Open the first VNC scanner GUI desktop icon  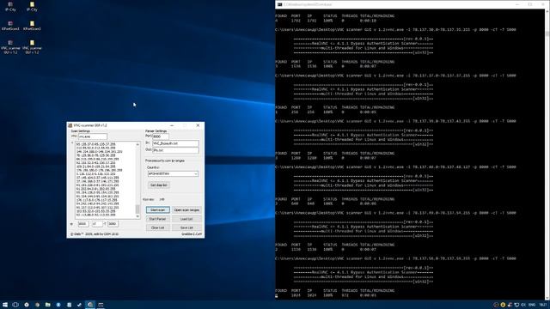coord(10,47)
